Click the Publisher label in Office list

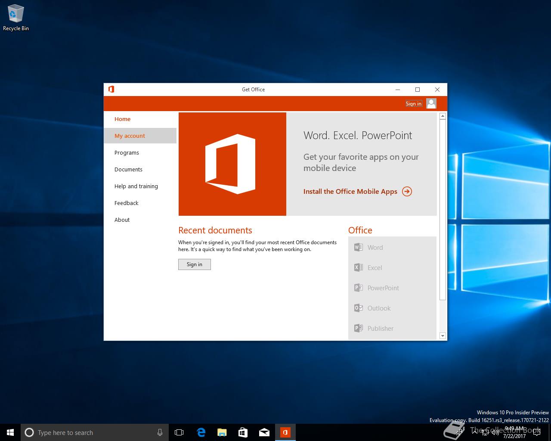click(x=380, y=328)
